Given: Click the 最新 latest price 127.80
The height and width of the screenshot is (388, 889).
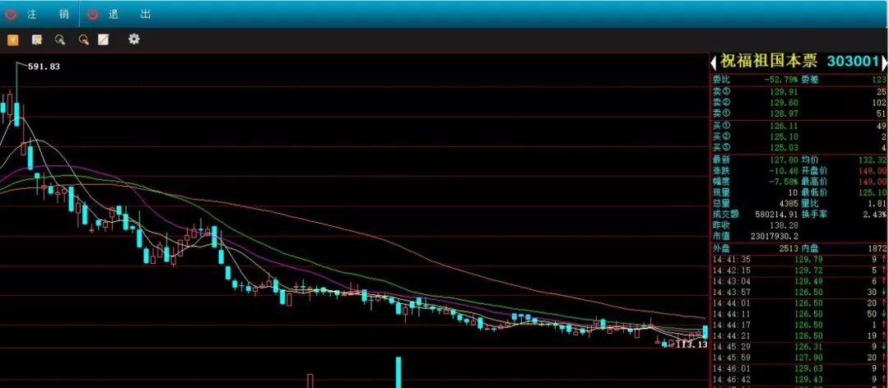Looking at the screenshot, I should (x=786, y=160).
